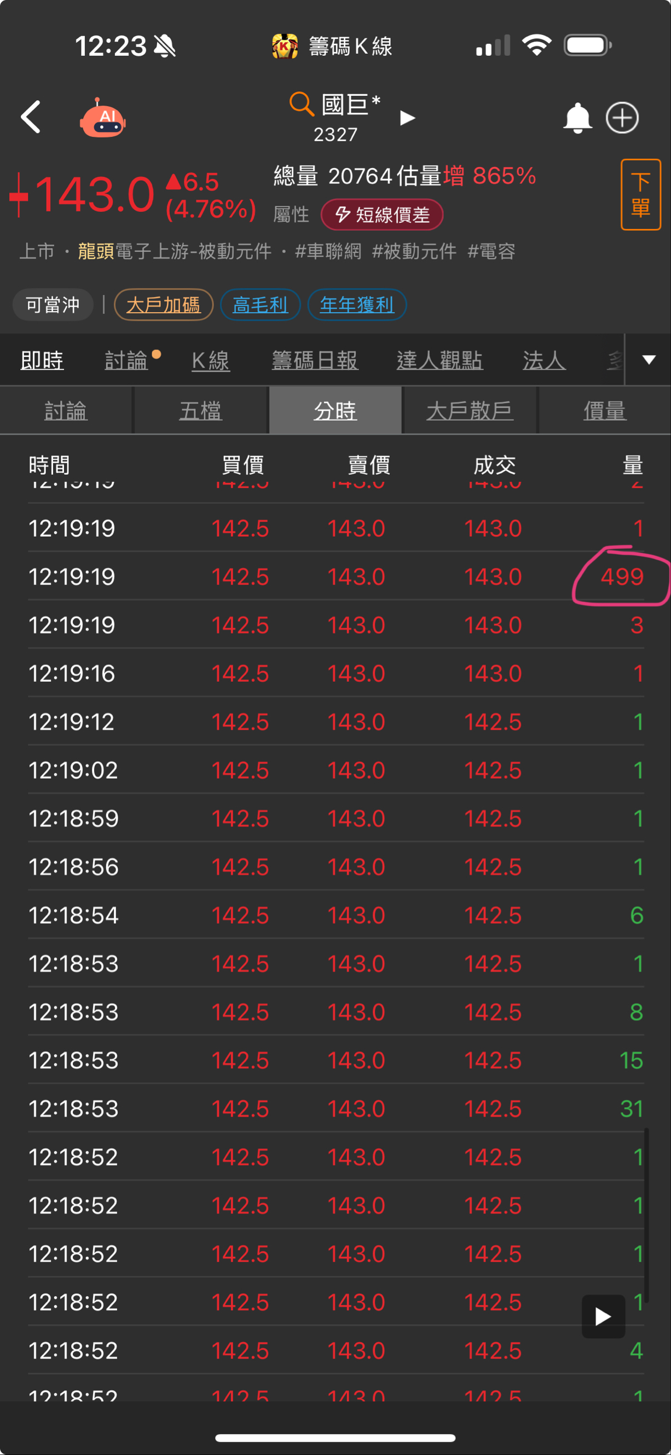
Task: Open the 籌碼日報 tab
Action: [x=315, y=360]
